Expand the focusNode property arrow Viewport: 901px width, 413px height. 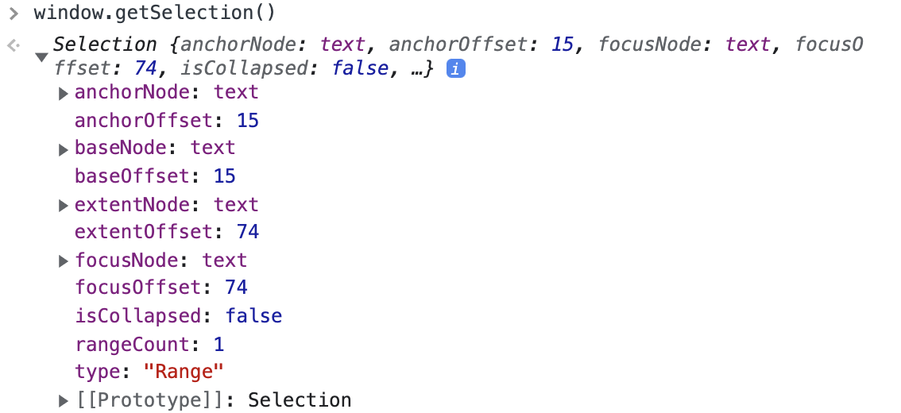click(64, 262)
